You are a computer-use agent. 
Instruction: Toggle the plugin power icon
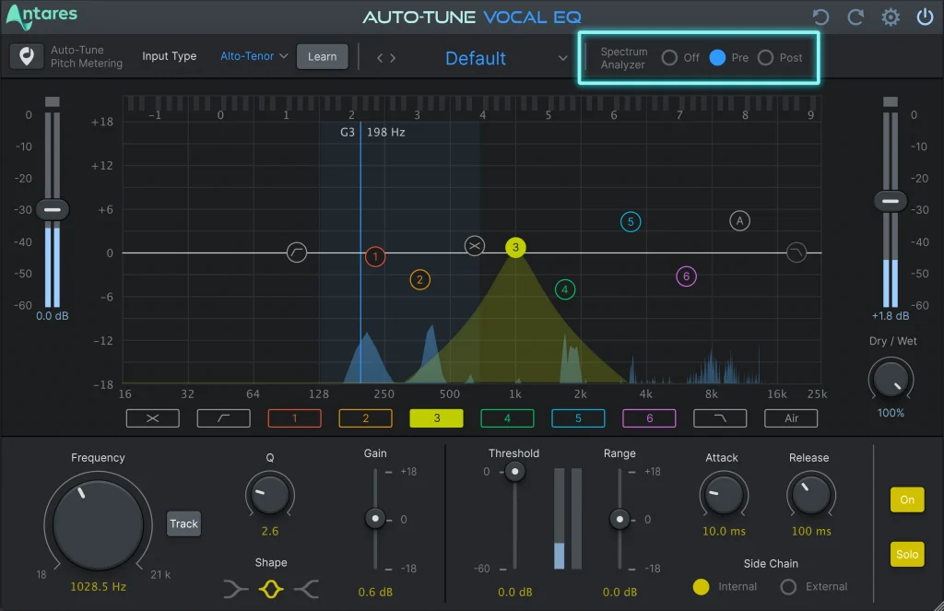(x=925, y=17)
